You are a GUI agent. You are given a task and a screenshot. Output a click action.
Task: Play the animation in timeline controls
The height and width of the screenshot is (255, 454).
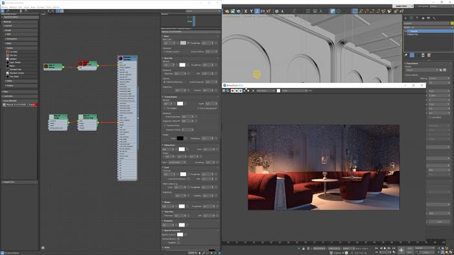(385, 248)
